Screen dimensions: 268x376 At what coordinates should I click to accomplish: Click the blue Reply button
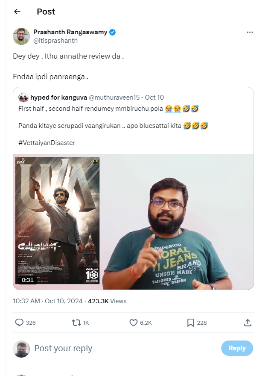[237, 348]
